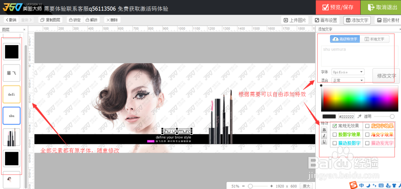Duplicate layer with 复制图层
The height and width of the screenshot is (189, 401).
point(51,20)
